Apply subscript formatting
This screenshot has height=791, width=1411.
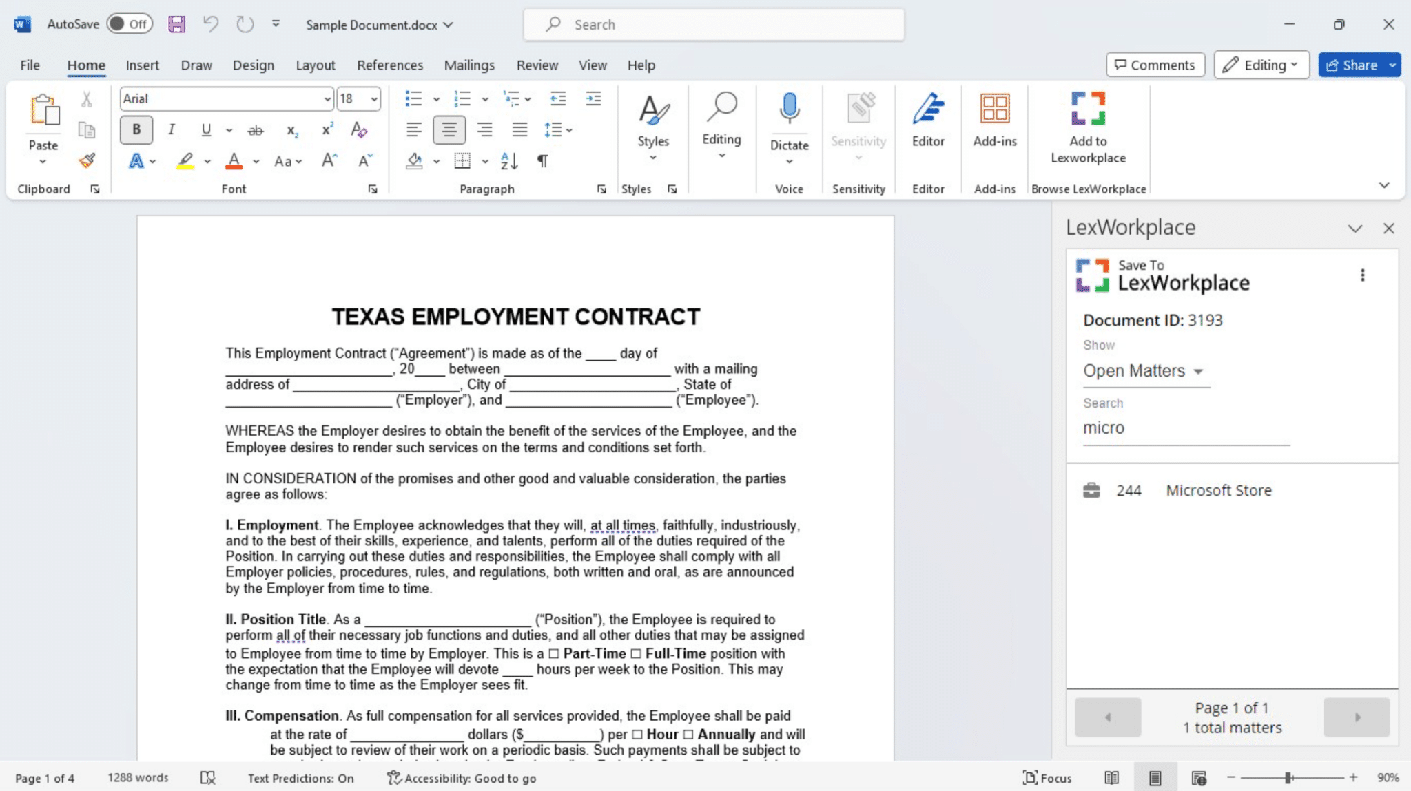(292, 130)
